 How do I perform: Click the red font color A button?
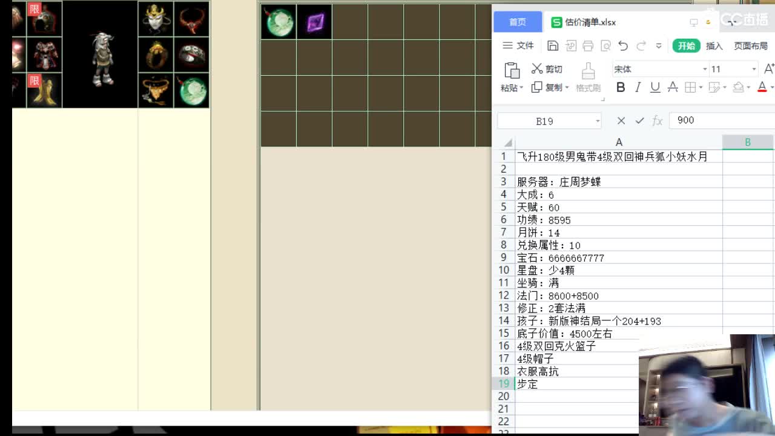(762, 88)
